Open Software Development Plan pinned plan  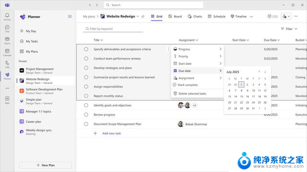46,91
